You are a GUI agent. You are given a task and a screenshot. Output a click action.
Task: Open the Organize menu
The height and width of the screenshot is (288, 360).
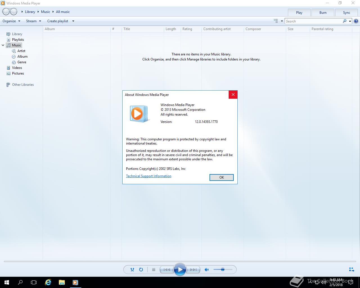(x=11, y=21)
